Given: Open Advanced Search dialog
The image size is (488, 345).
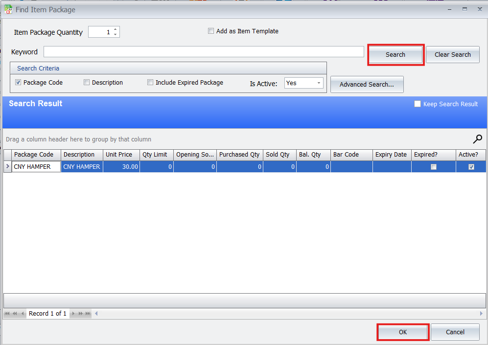Looking at the screenshot, I should point(367,84).
